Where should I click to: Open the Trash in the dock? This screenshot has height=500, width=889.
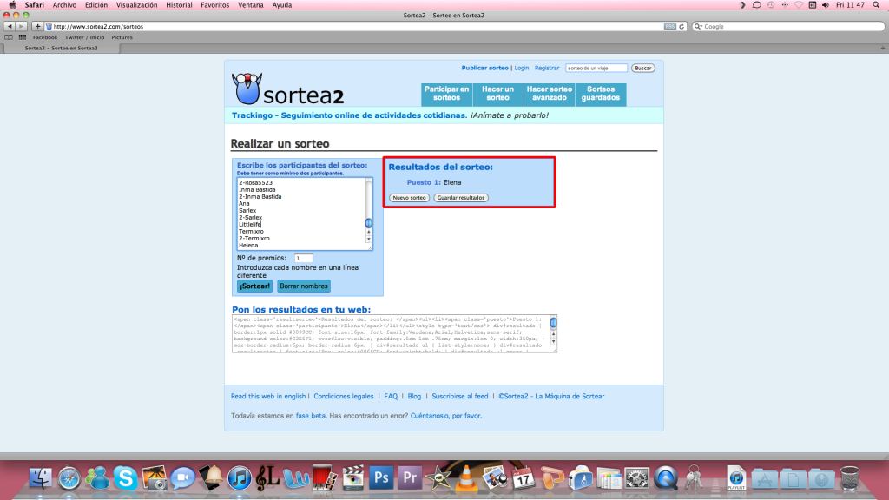click(849, 477)
